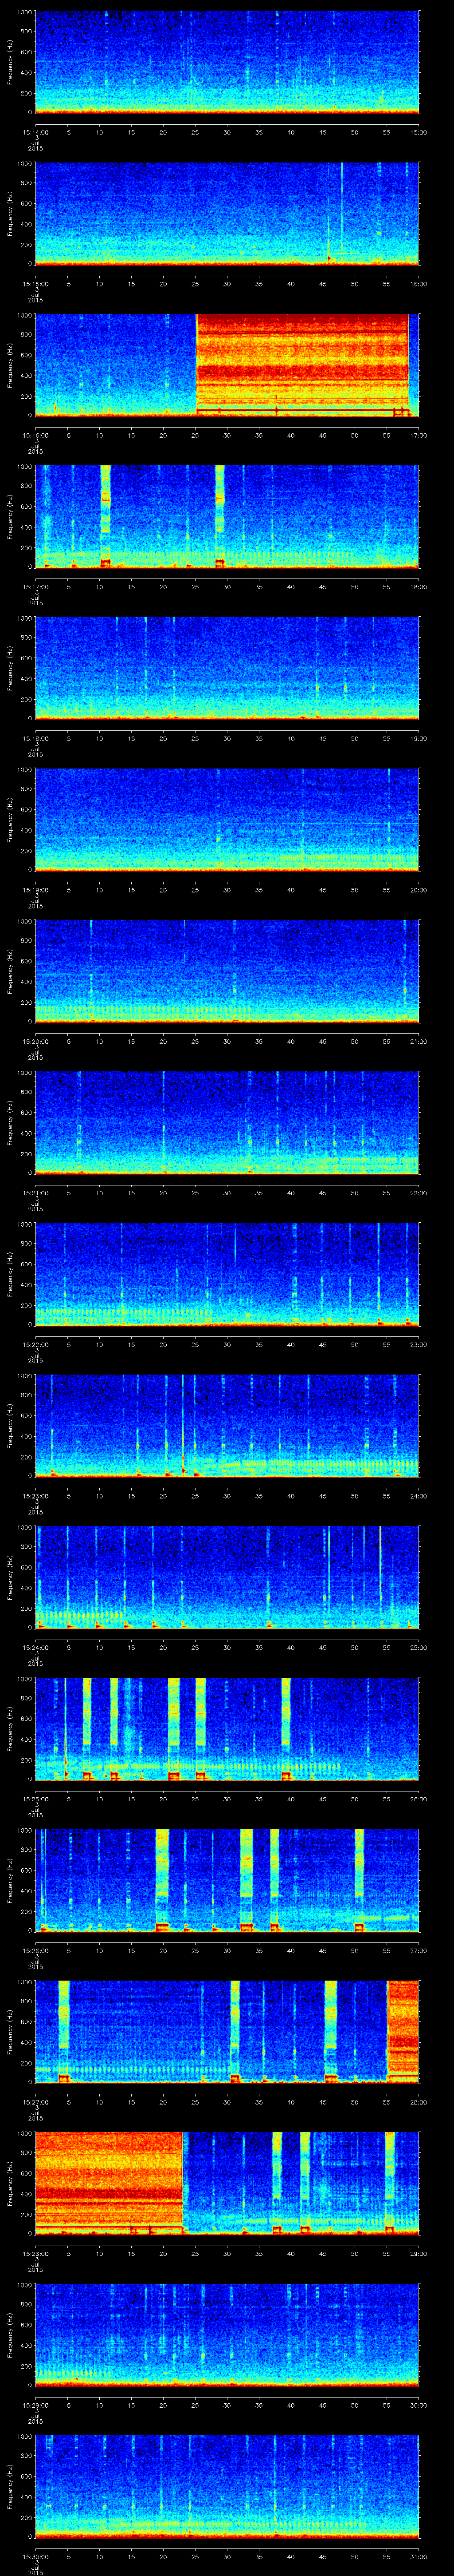The height and width of the screenshot is (2576, 454).
Task: Select the spectrogram panel starting at 15:19:00
Action: [227, 819]
